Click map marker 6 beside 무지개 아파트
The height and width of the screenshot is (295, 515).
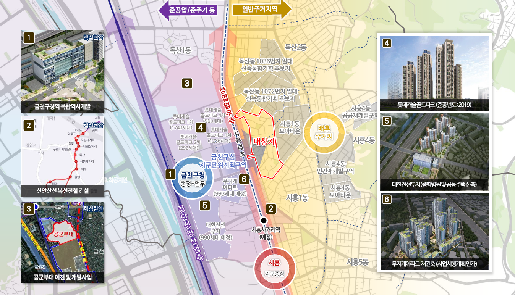tap(244, 179)
